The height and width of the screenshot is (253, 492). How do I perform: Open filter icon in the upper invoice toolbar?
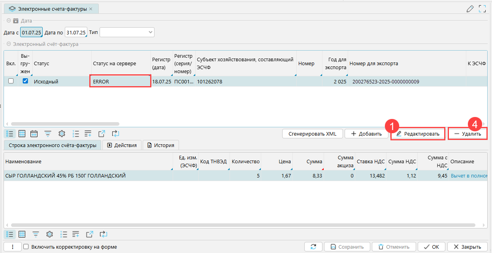click(x=48, y=134)
